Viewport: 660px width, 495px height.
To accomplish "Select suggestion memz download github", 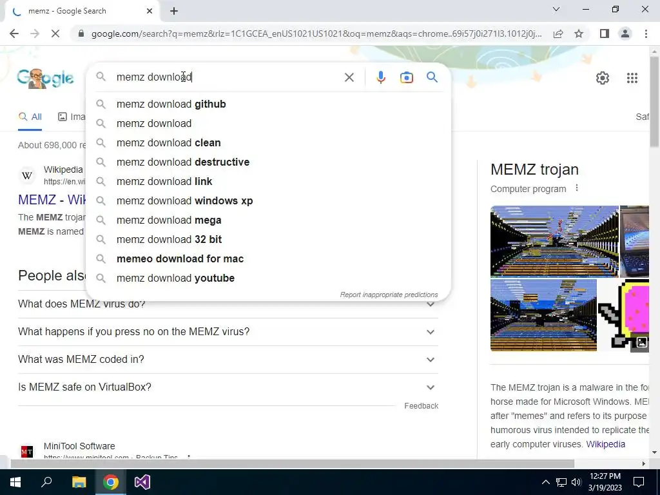I will [268, 104].
